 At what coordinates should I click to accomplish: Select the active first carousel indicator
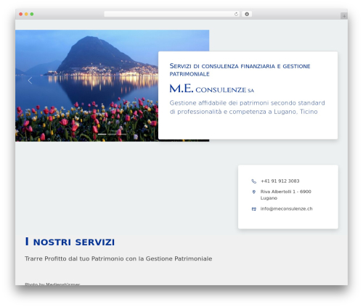pyautogui.click(x=102, y=134)
